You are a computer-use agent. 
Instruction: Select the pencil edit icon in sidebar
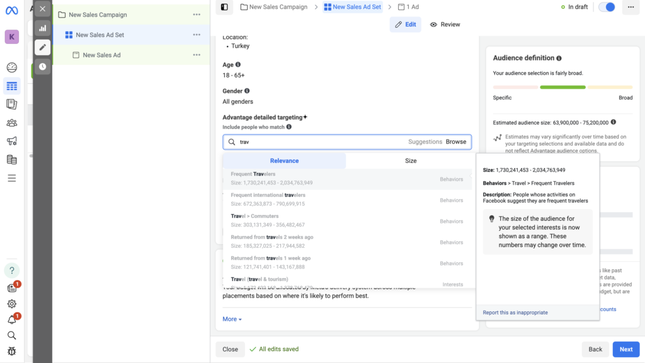[42, 47]
